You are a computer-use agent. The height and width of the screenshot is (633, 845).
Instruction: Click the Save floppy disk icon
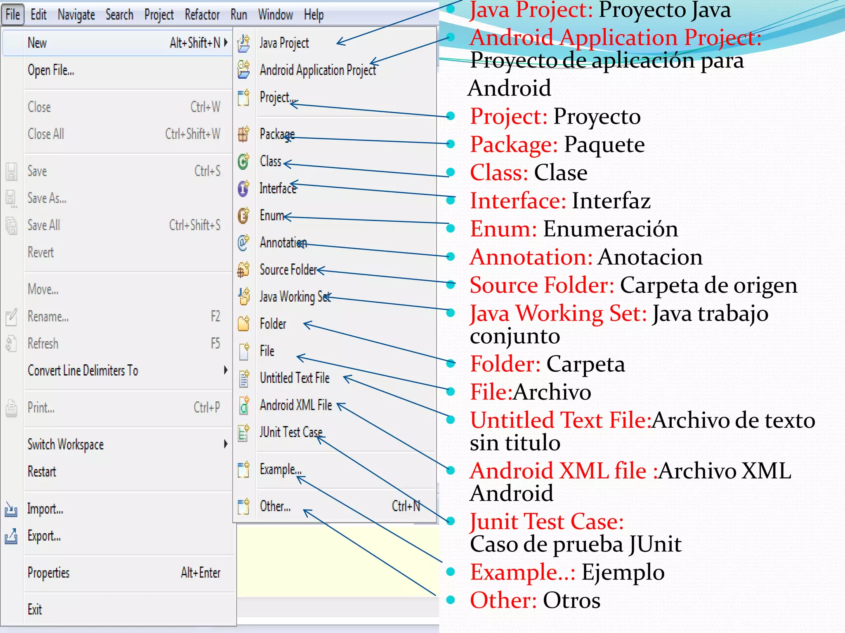(12, 171)
